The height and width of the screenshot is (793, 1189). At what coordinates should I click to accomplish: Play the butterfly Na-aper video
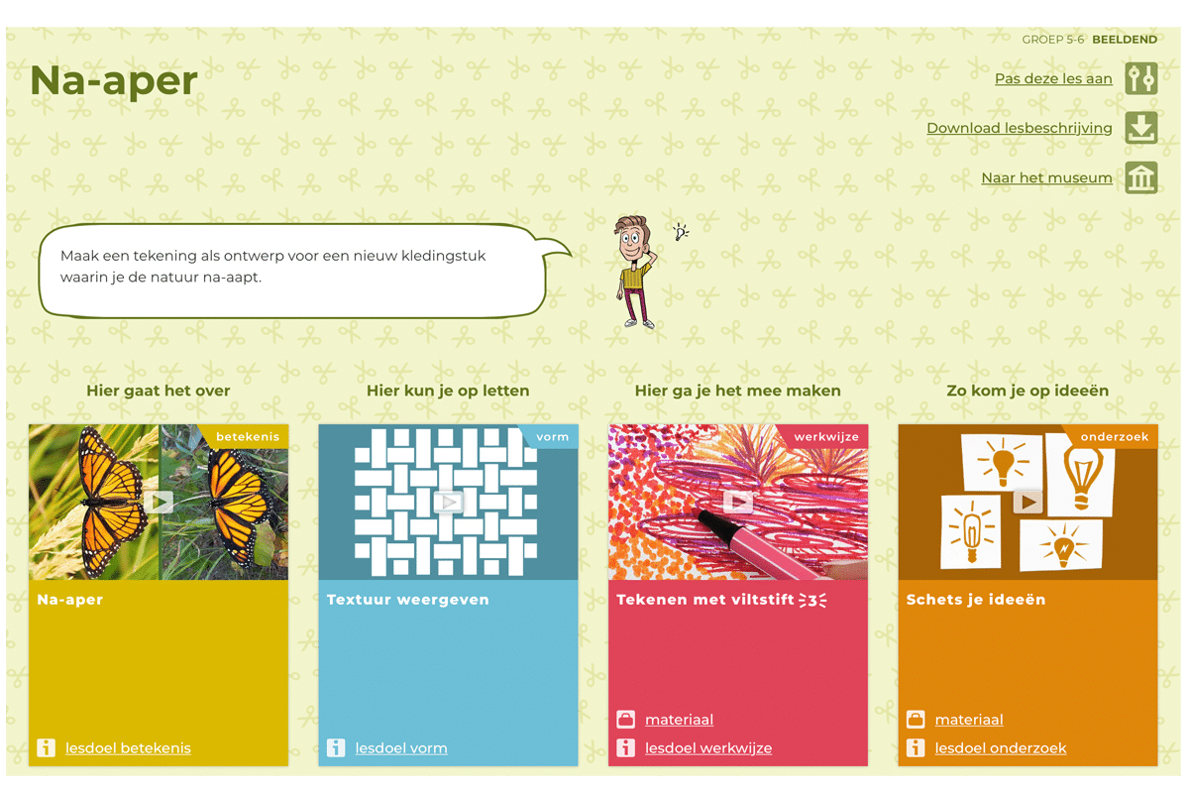pyautogui.click(x=159, y=502)
